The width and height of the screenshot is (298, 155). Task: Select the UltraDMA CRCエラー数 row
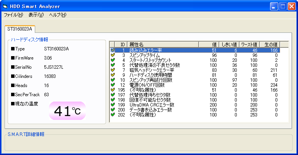195,105
